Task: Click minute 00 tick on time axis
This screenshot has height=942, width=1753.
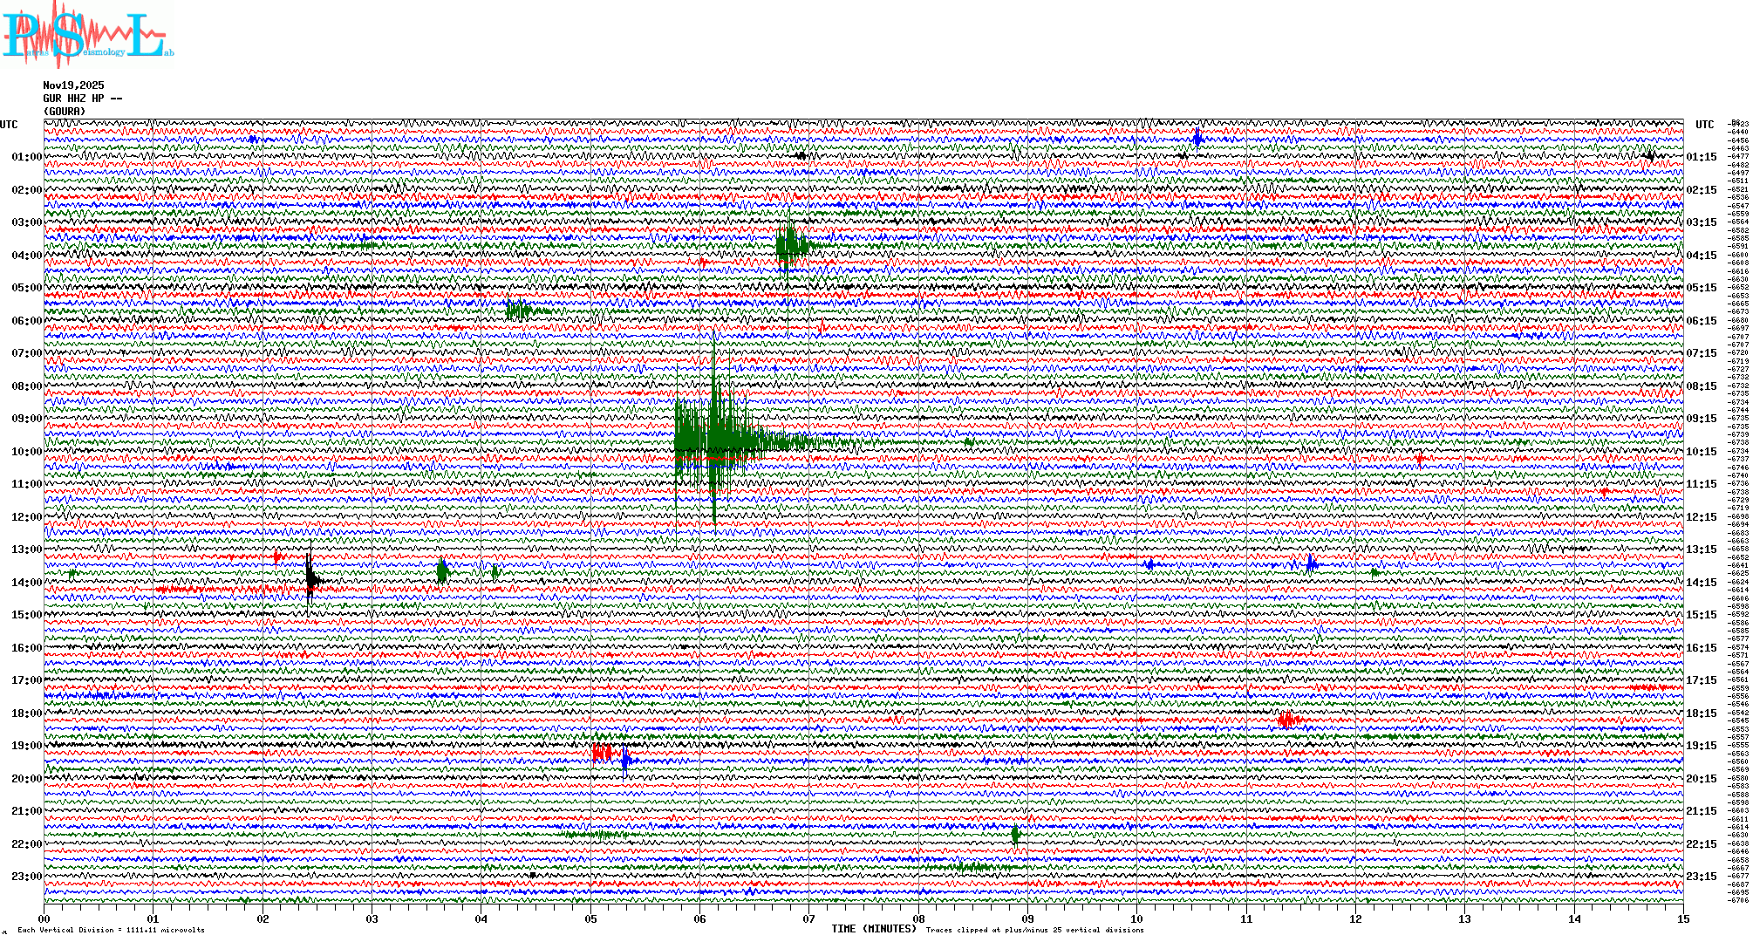Action: (x=44, y=918)
